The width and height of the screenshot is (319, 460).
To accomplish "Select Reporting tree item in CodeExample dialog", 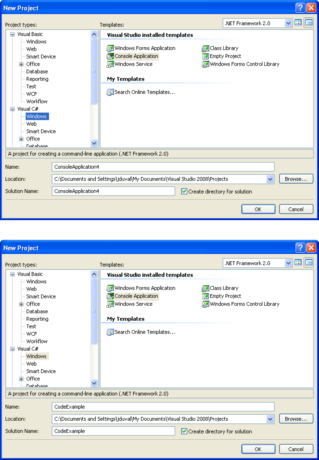I will 37,319.
